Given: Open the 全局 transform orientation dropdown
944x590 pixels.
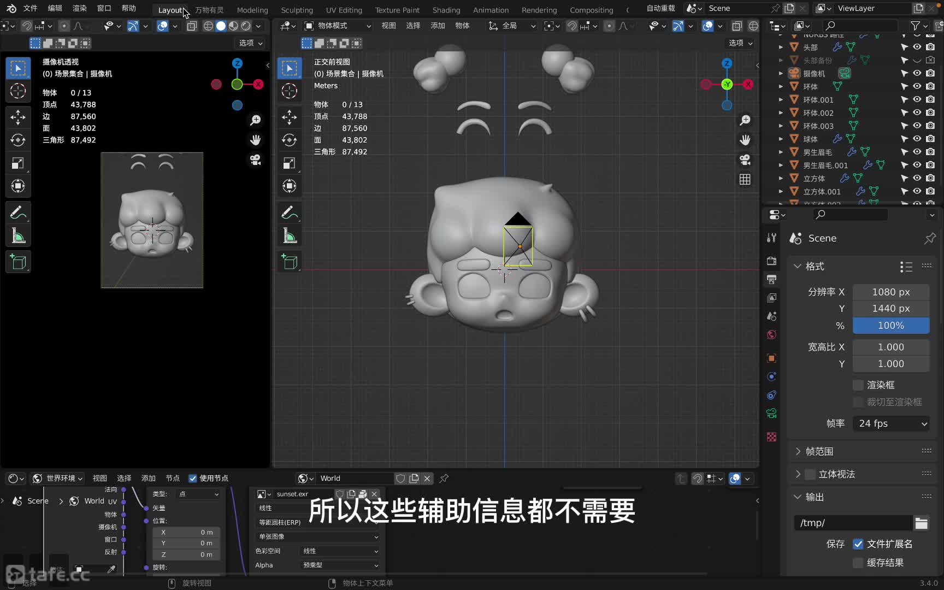Looking at the screenshot, I should tap(512, 26).
